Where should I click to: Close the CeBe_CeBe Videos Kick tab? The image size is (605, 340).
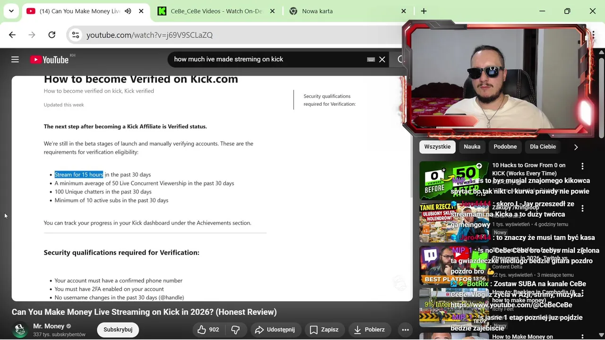(272, 11)
